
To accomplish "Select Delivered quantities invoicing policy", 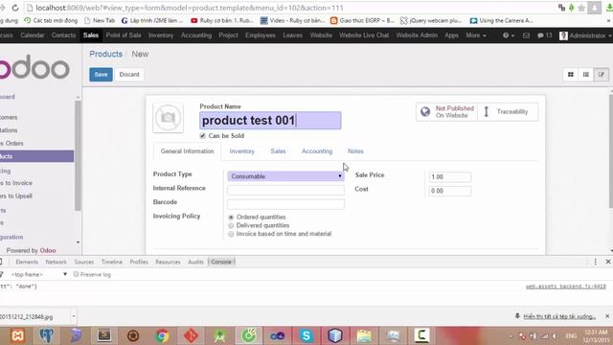I will click(x=231, y=226).
